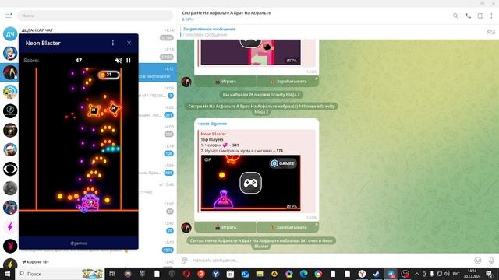Image resolution: width=499 pixels, height=280 pixels.
Task: Start a voice call in this chat
Action: (468, 16)
